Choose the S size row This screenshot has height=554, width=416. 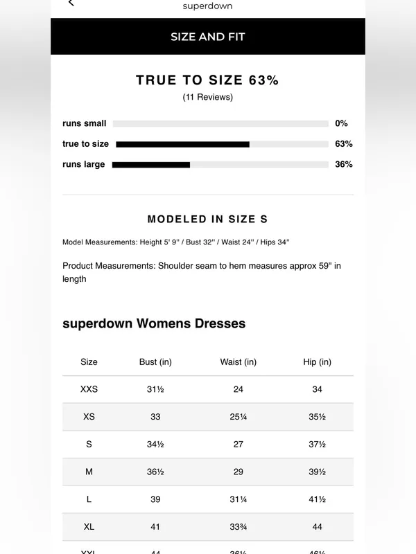(x=208, y=445)
